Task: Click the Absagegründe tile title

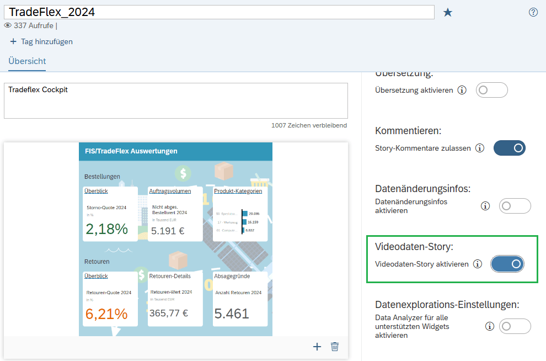Action: [x=232, y=276]
